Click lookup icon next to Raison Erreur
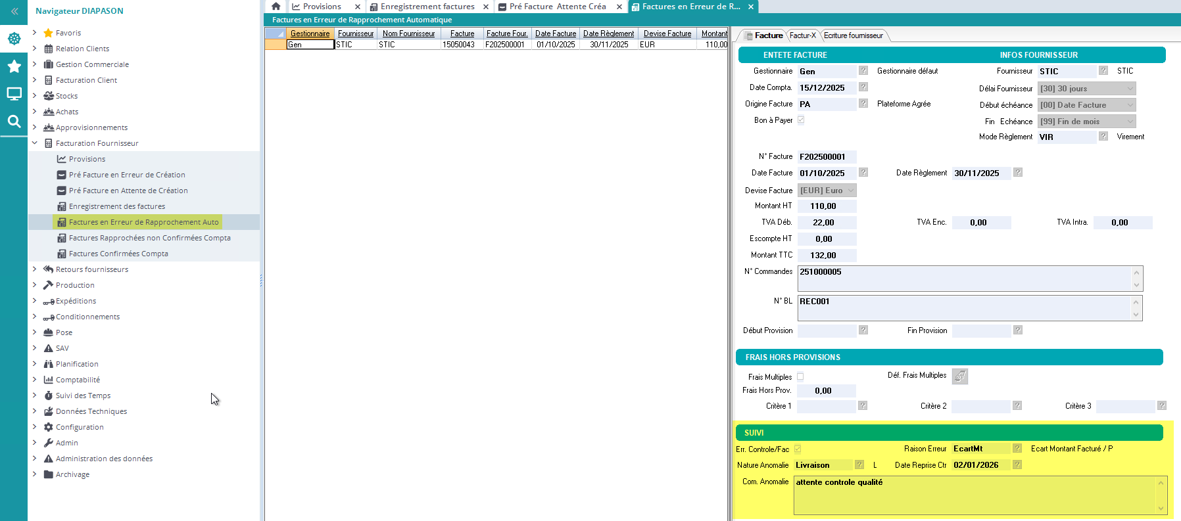 point(1017,449)
